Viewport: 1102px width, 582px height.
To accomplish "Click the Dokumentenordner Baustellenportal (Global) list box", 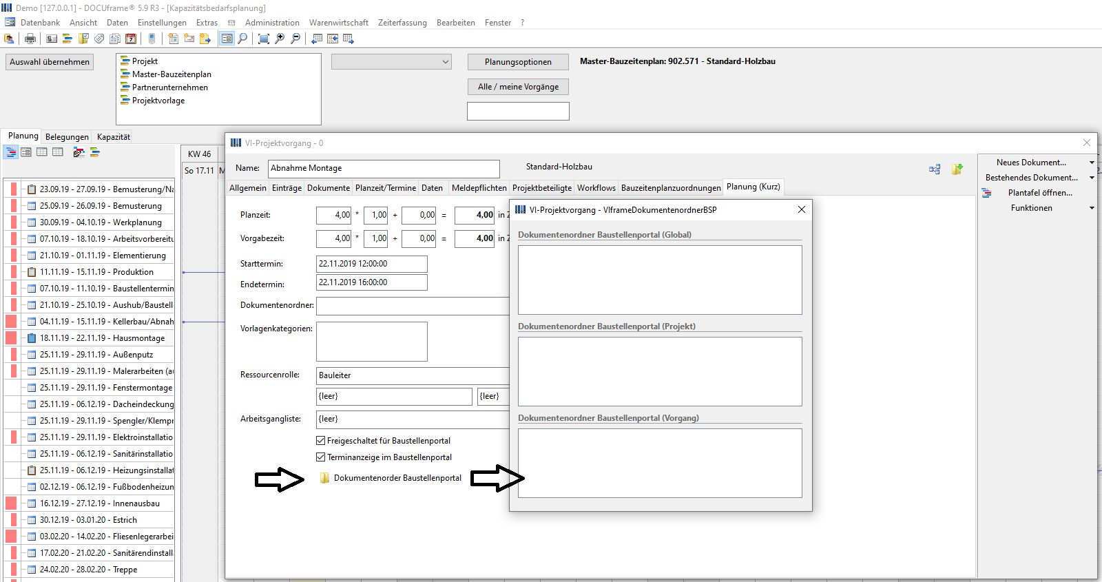I will click(660, 280).
